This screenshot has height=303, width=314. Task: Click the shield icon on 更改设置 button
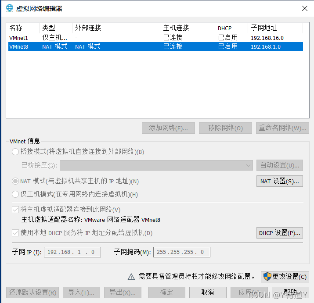click(267, 277)
